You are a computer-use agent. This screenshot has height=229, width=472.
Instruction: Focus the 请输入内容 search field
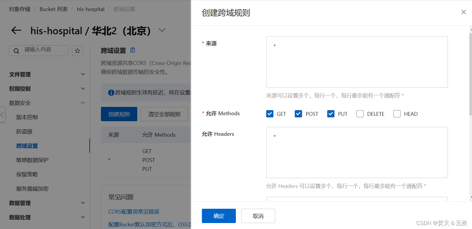click(x=39, y=51)
